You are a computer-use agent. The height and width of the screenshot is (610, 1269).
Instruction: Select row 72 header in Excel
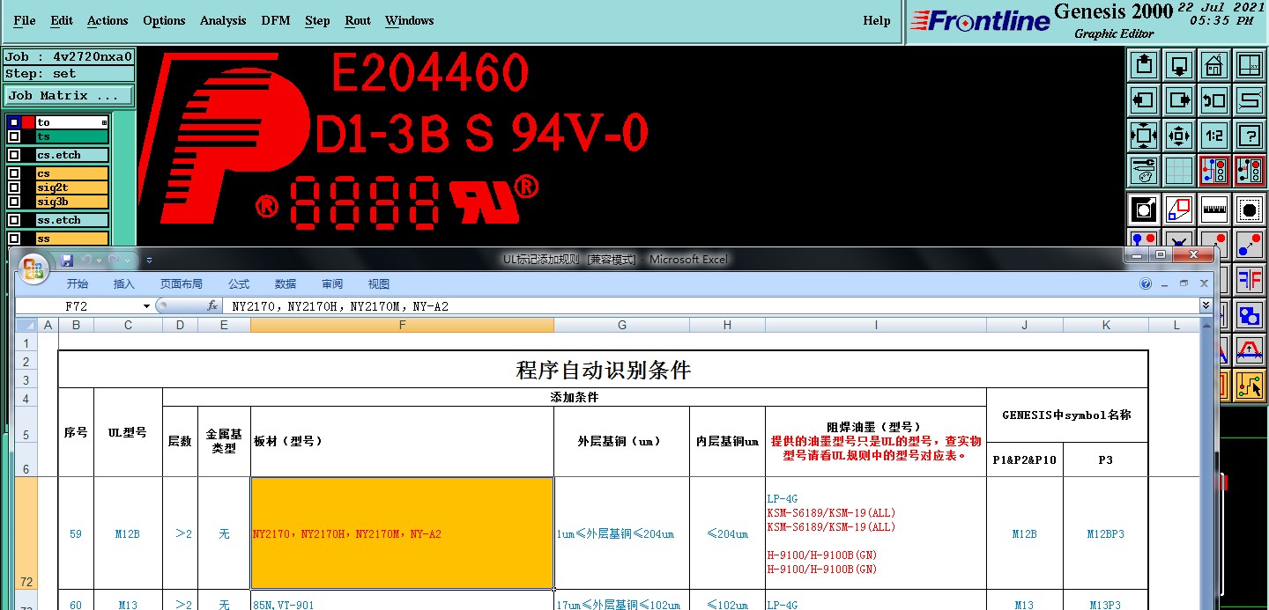coord(26,533)
